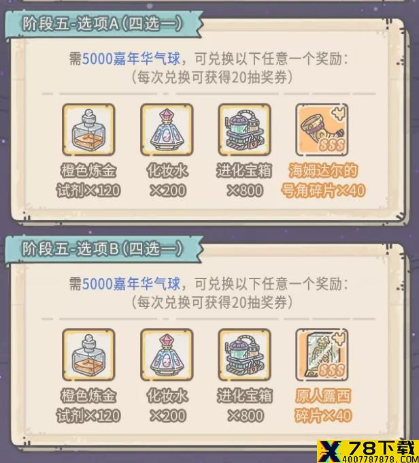Screen dimensions: 419x463
Task: Pick the 进化宝箱 chest icon in option B
Action: click(x=244, y=355)
